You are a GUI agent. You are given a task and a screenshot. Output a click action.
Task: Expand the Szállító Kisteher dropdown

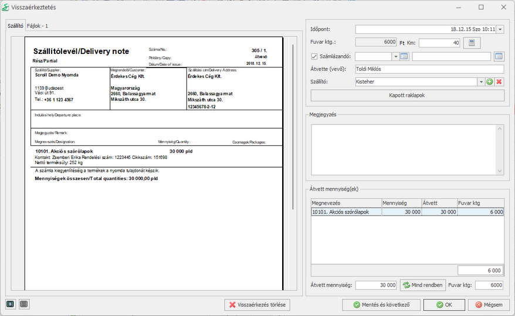point(481,82)
